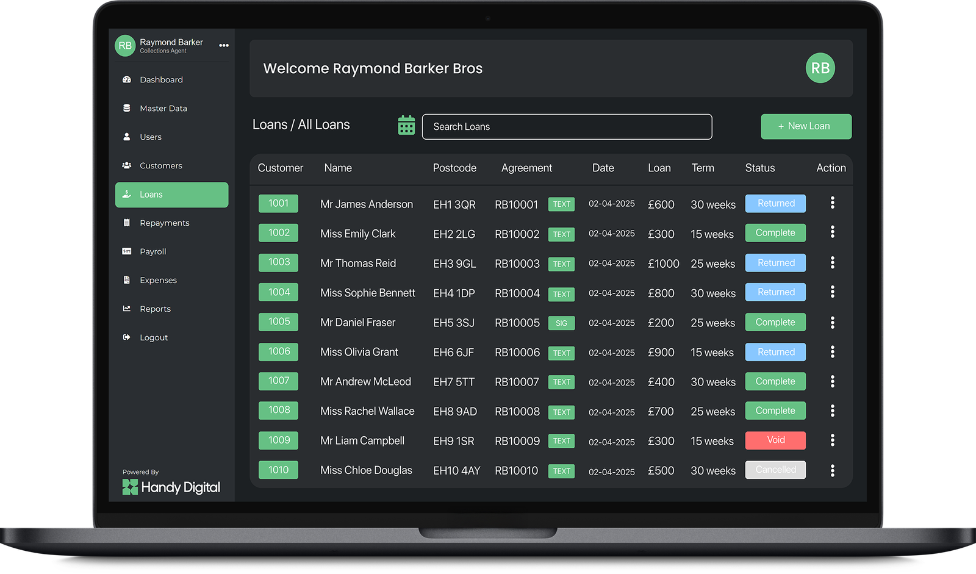Sort by the Postcode column header

pos(454,168)
